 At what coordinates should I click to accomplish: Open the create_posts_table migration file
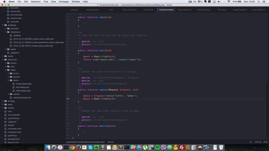tap(33, 46)
